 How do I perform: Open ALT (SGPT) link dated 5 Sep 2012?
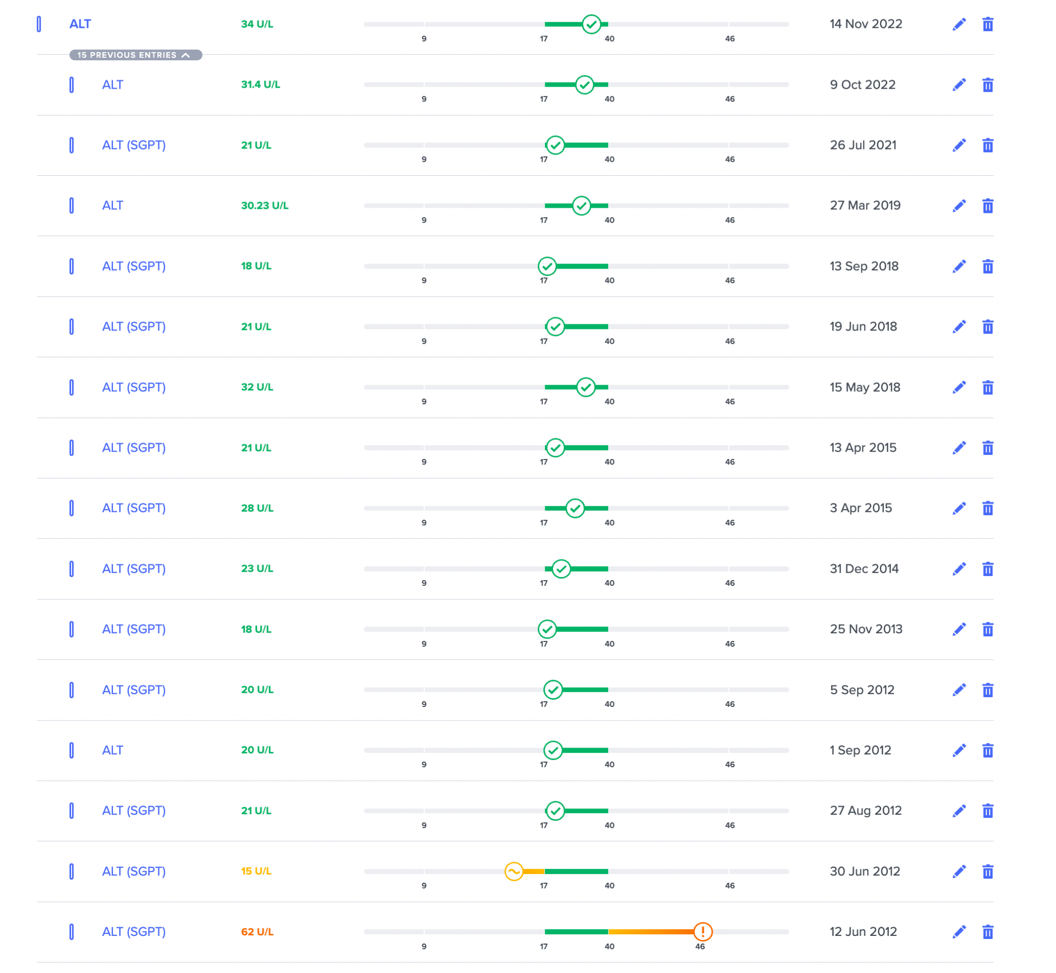(x=134, y=690)
